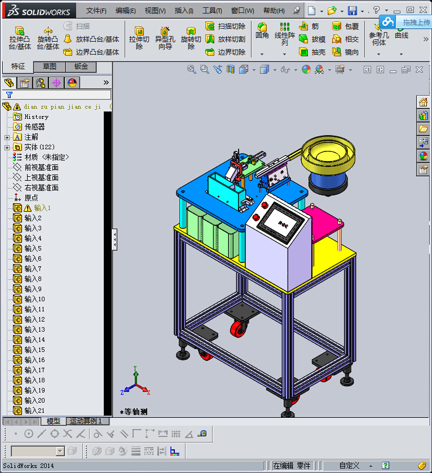Viewport: 432px width, 473px height.
Task: Click the Shell (抽壳) tool
Action: click(x=312, y=52)
